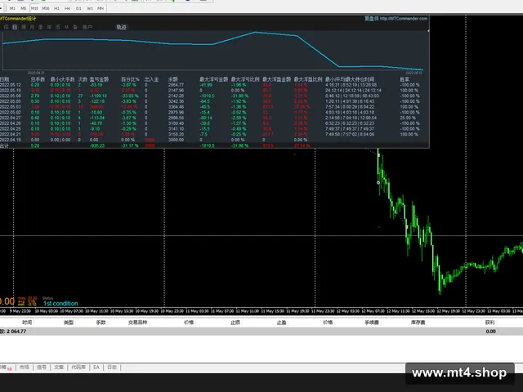Switch statistics to the 年 (yearly) tab
This screenshot has width=523, height=392.
(x=49, y=27)
